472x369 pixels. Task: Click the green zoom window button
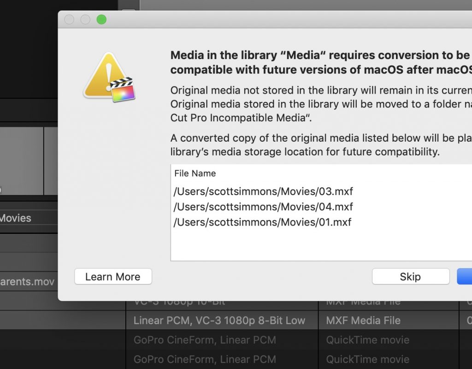tap(101, 19)
